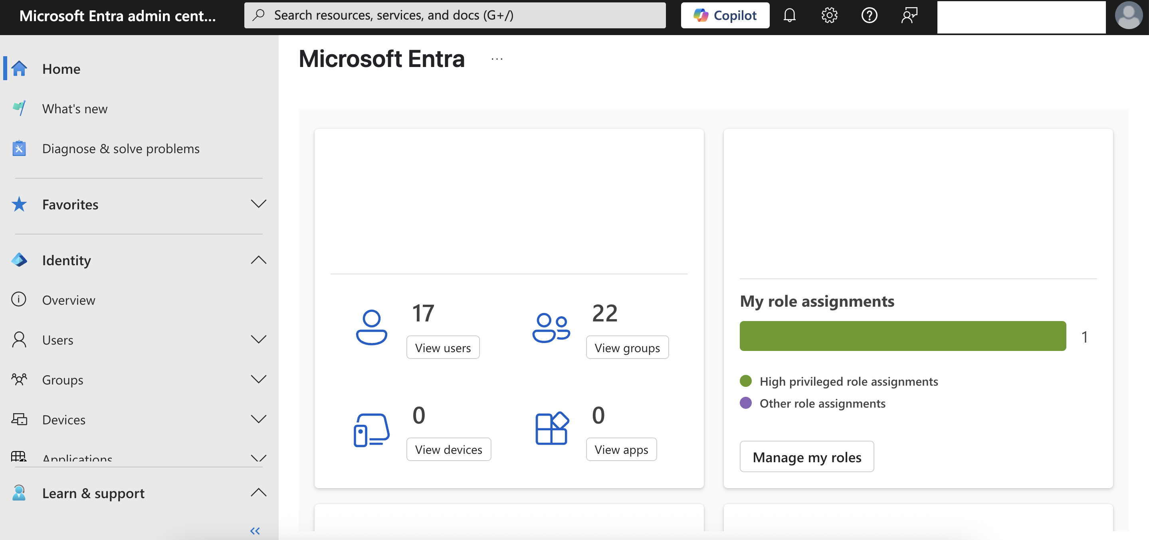Click the green role assignments bar
Viewport: 1149px width, 540px height.
902,336
